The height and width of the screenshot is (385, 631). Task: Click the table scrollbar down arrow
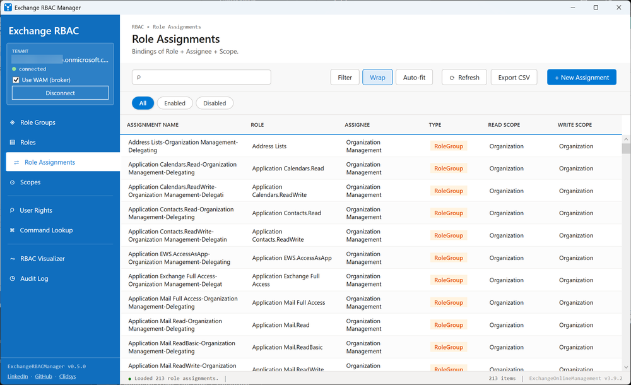coord(626,367)
